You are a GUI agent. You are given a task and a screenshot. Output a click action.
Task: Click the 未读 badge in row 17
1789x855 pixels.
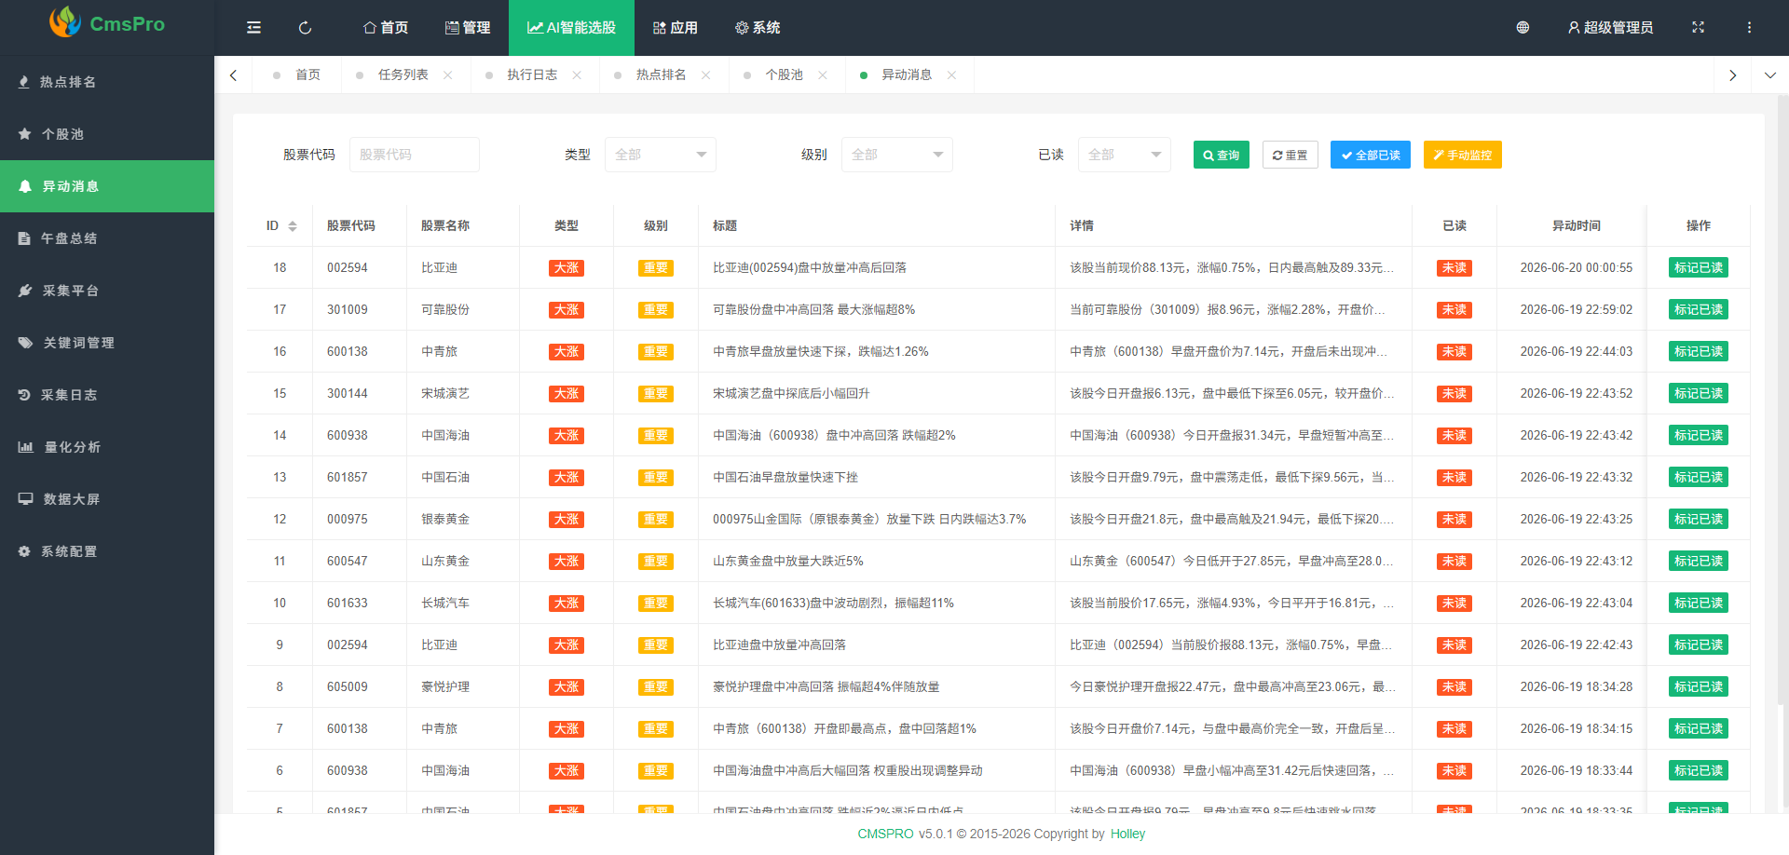1454,310
